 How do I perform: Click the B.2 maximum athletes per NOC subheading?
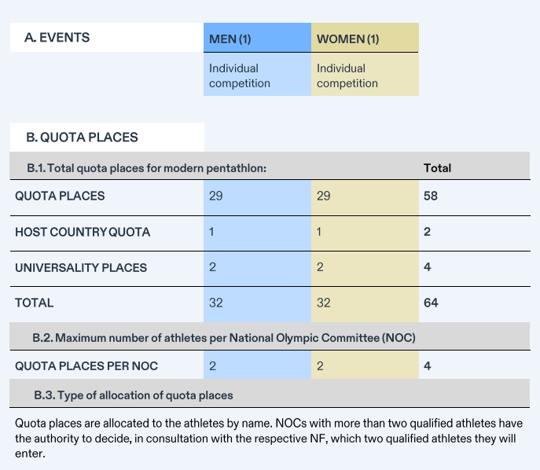click(x=223, y=338)
